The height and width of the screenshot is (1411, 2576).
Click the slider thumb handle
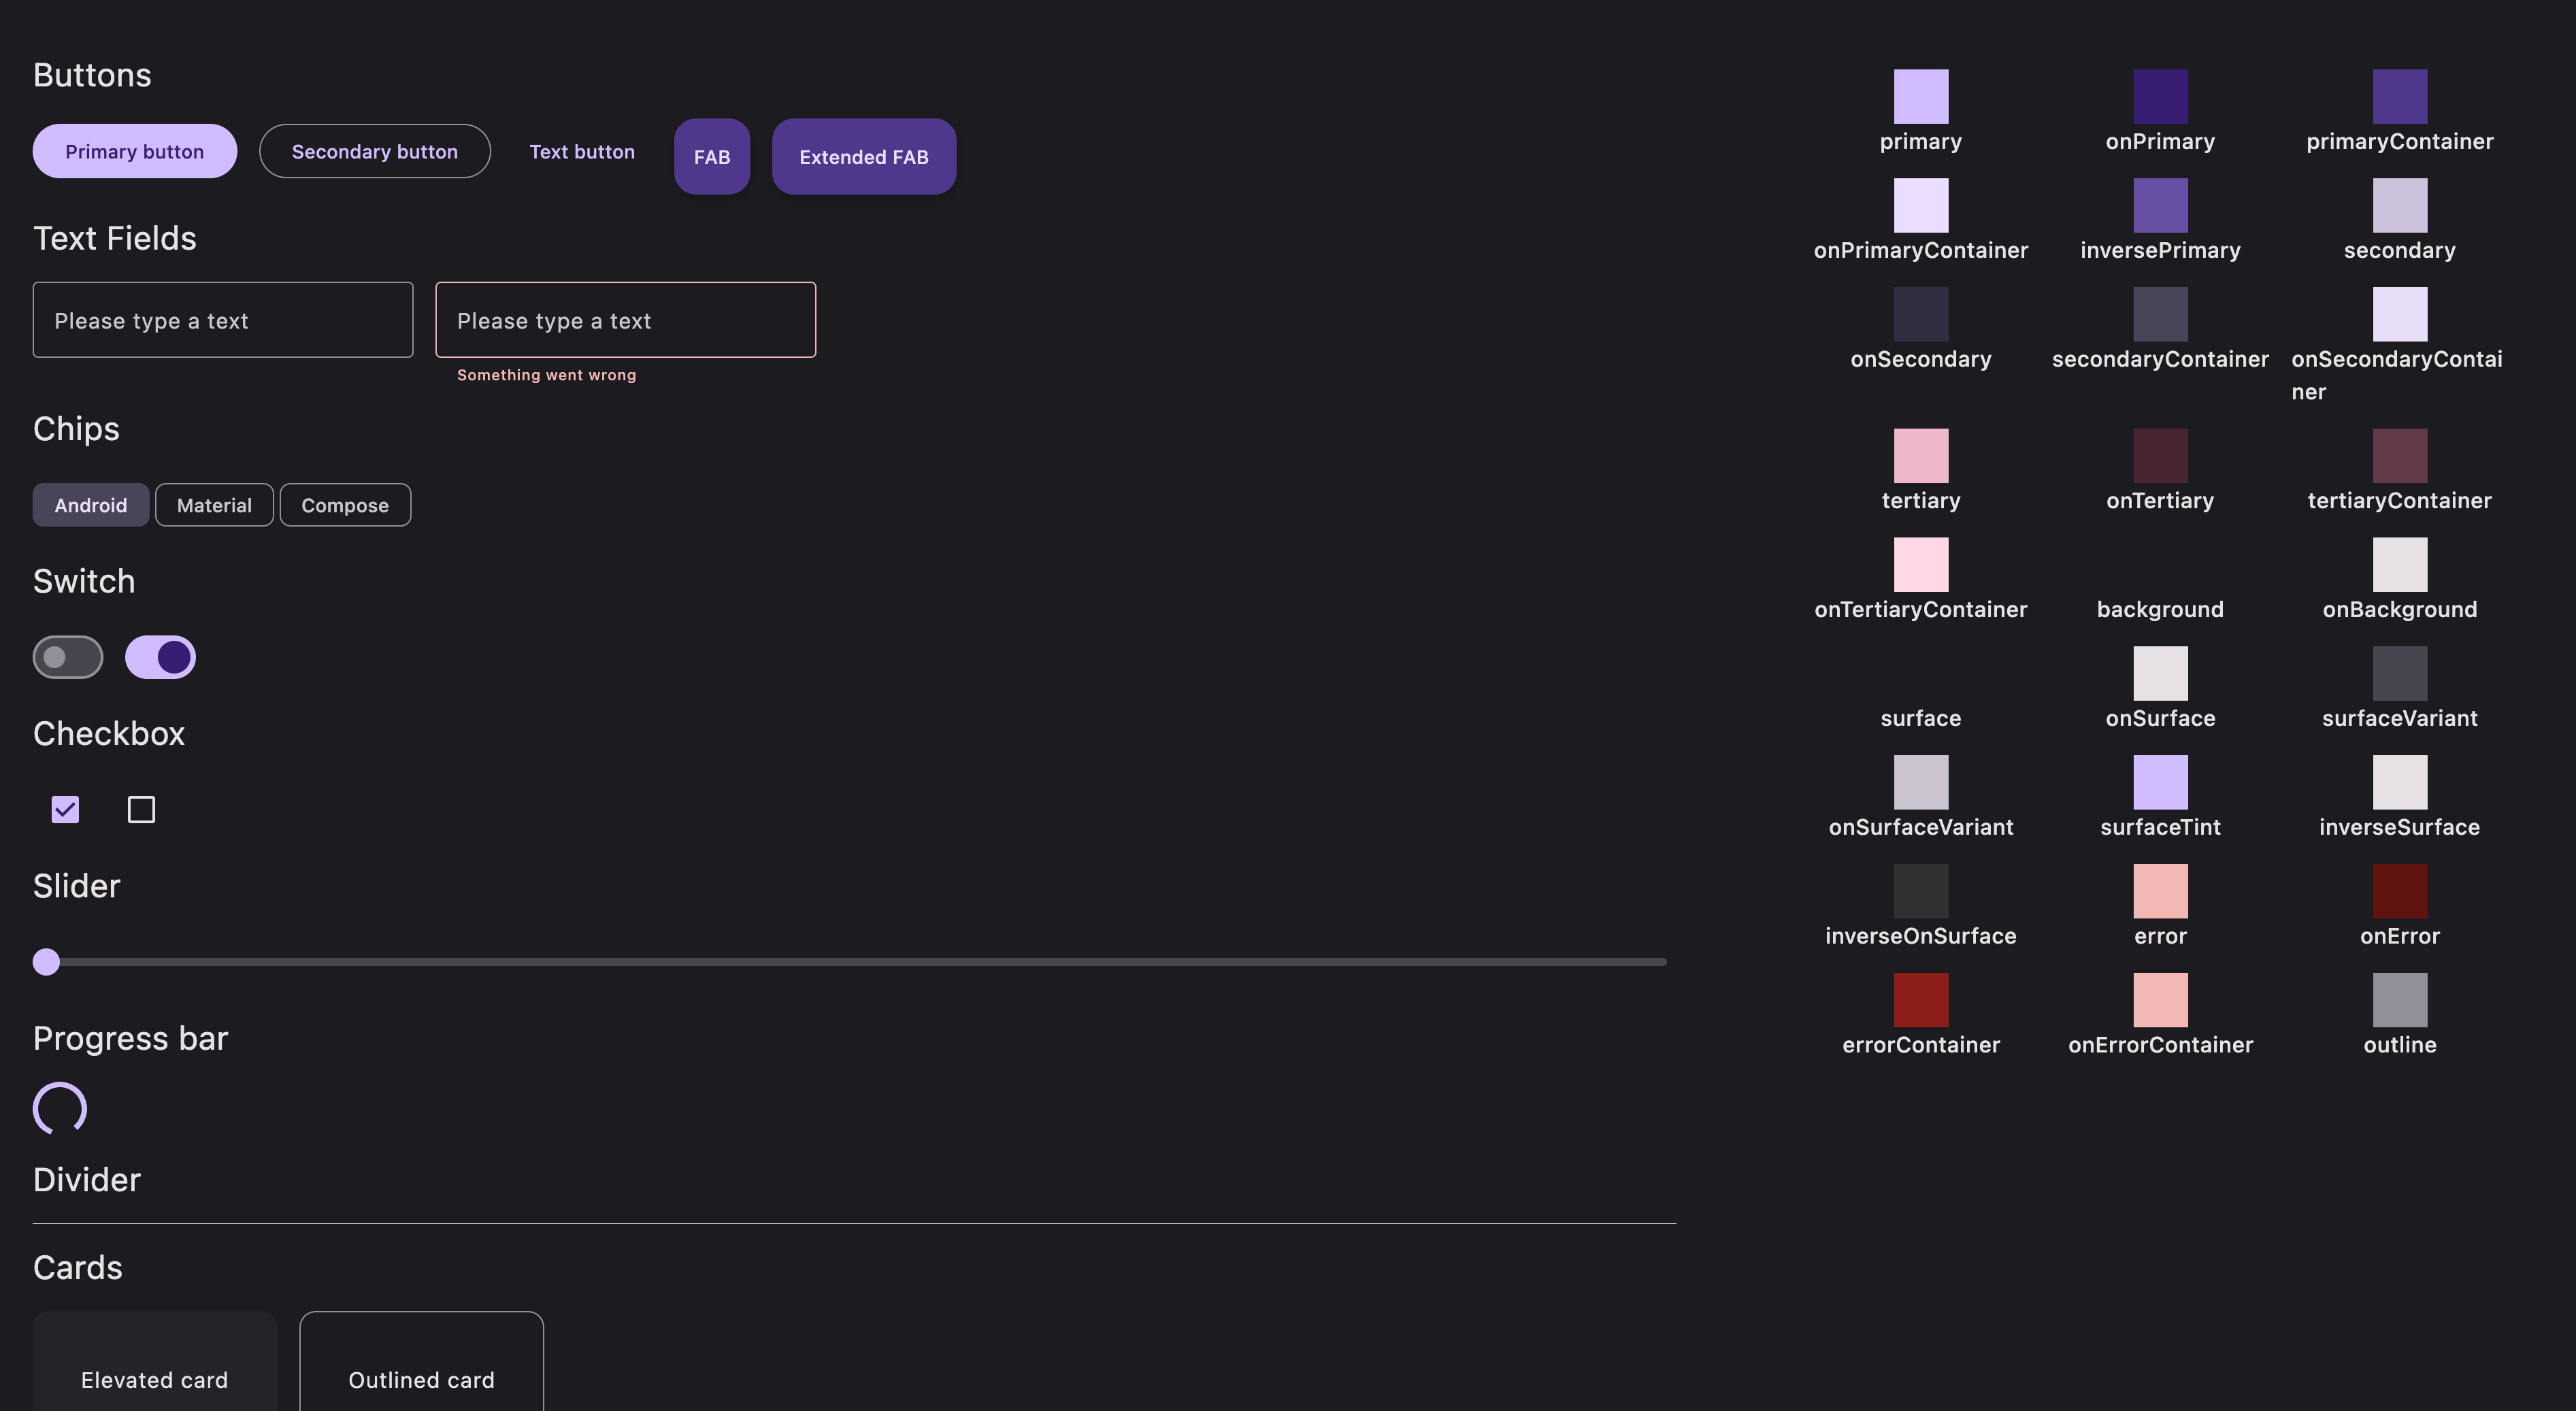pos(46,961)
